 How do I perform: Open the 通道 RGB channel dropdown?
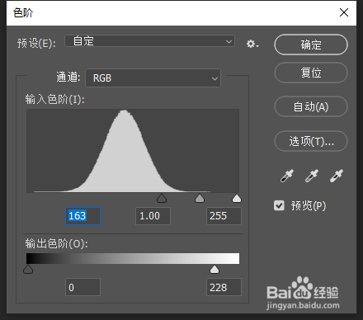153,78
